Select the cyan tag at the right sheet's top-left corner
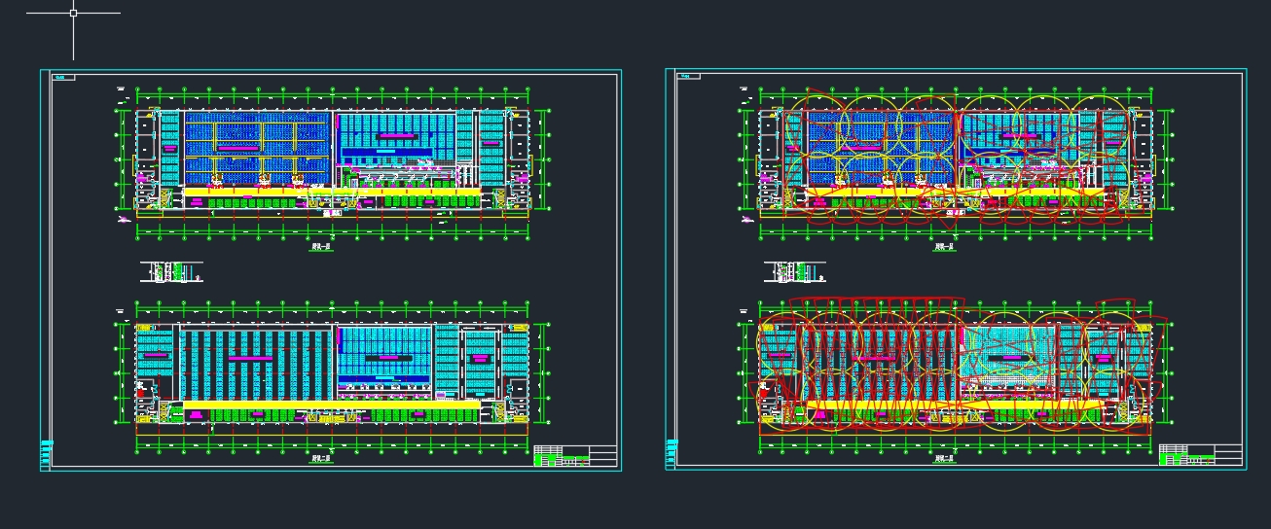This screenshot has width=1271, height=529. 689,77
